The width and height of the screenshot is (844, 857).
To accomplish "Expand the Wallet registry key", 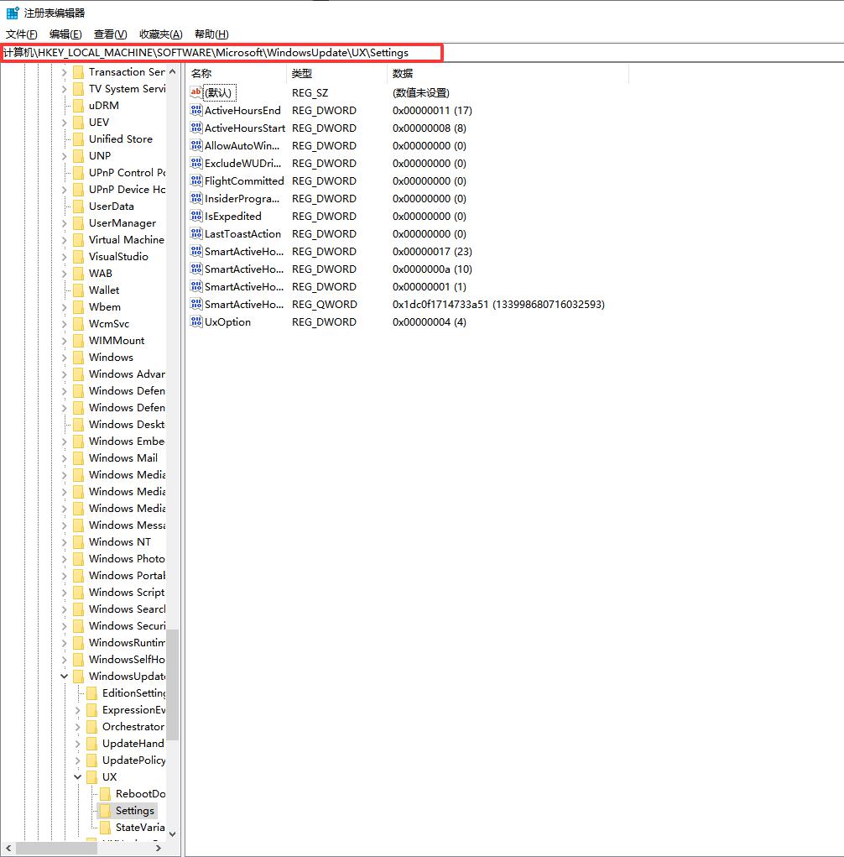I will coord(65,290).
